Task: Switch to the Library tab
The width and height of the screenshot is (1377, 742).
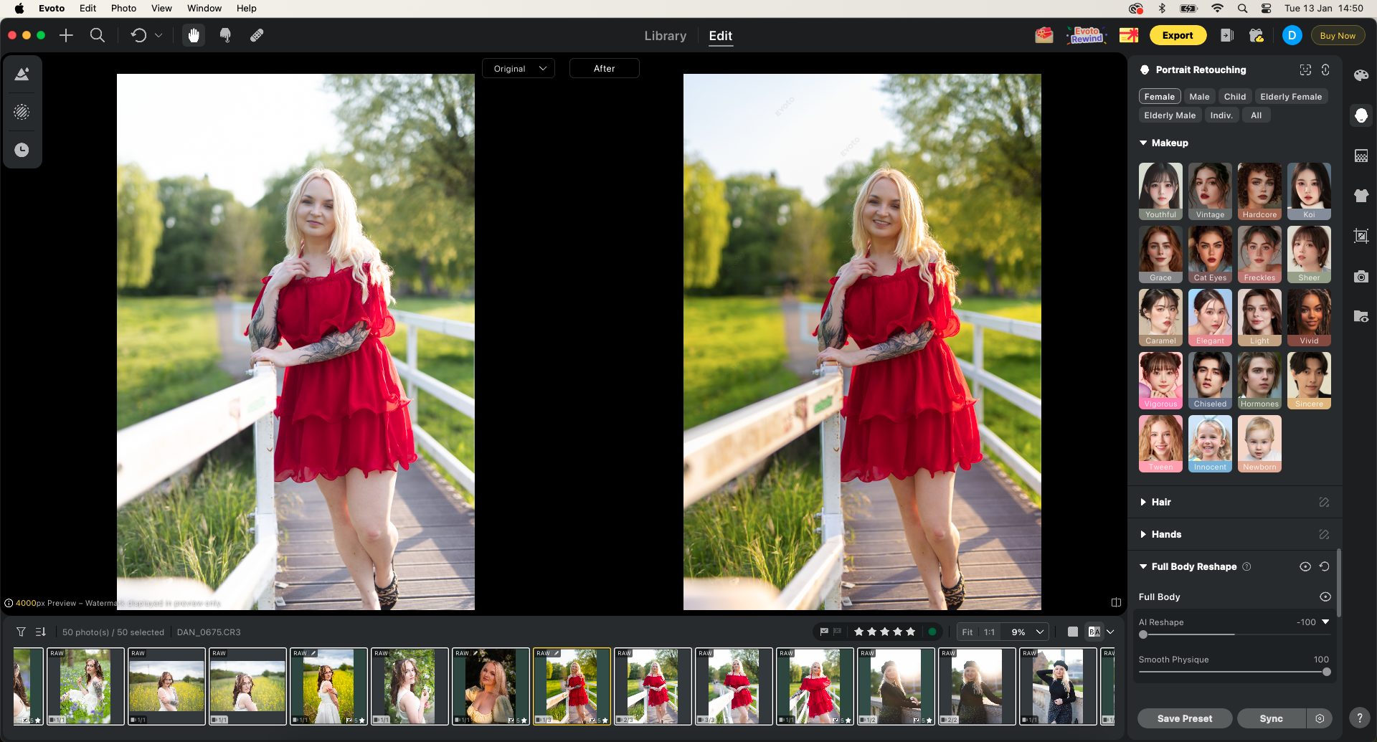Action: click(x=665, y=36)
